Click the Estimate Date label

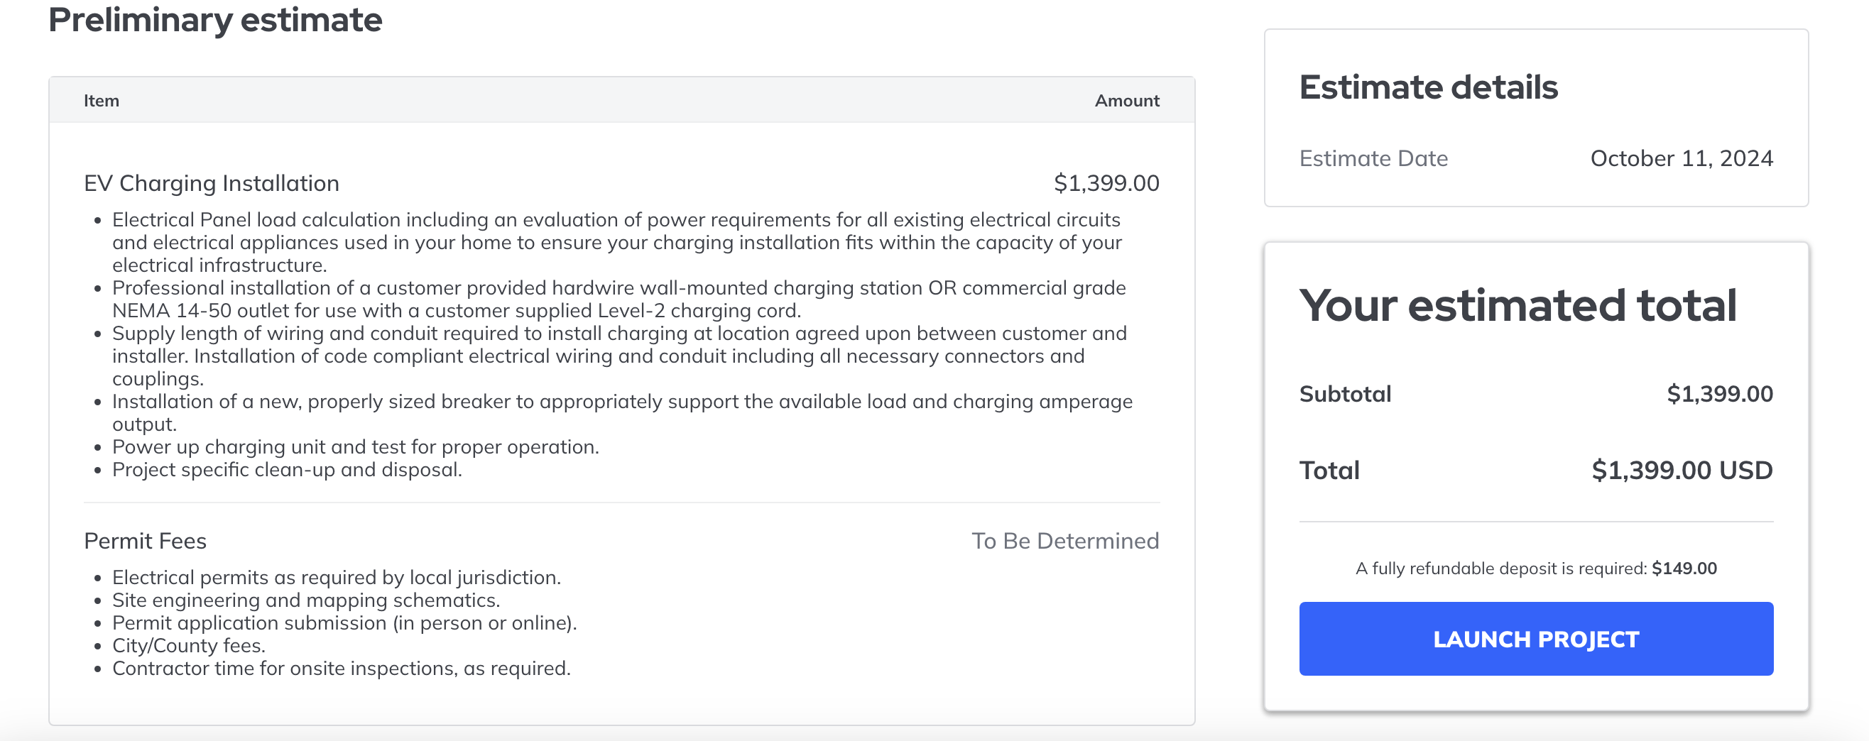[x=1373, y=158]
